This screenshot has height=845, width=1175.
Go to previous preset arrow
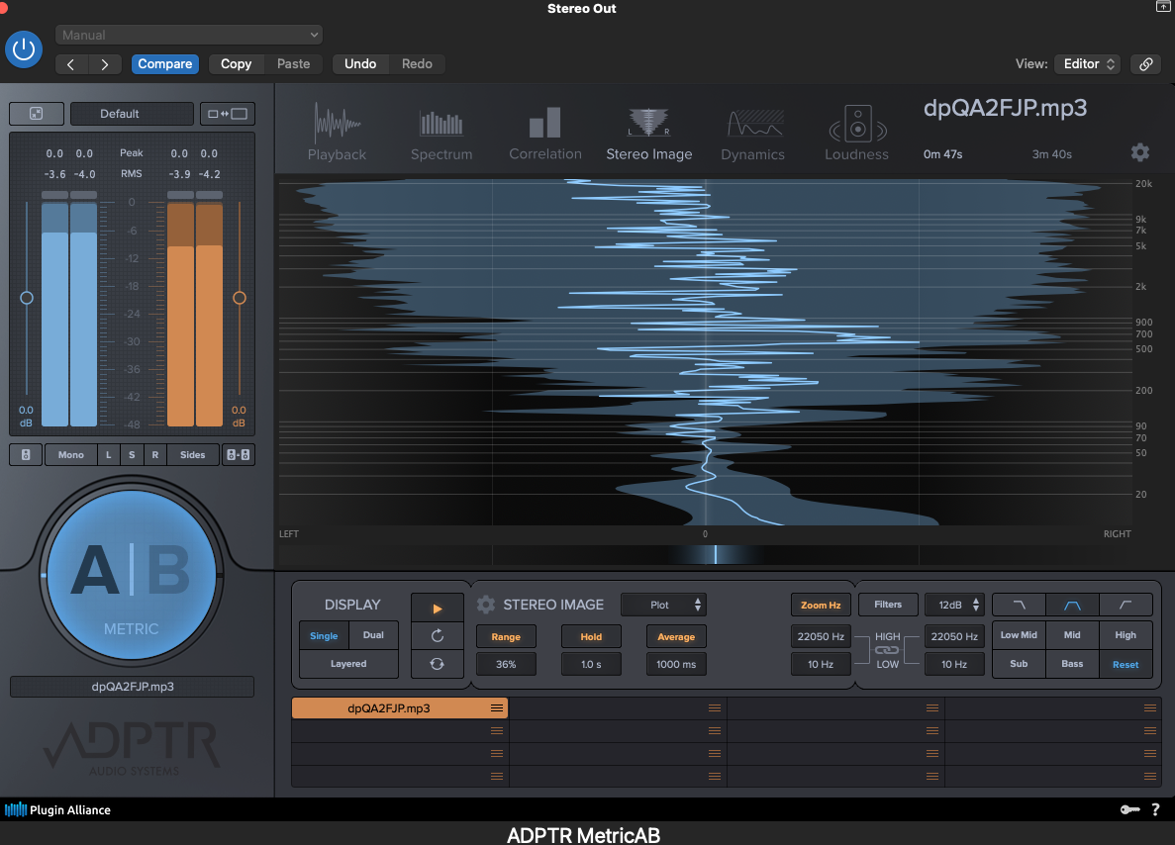pyautogui.click(x=70, y=64)
